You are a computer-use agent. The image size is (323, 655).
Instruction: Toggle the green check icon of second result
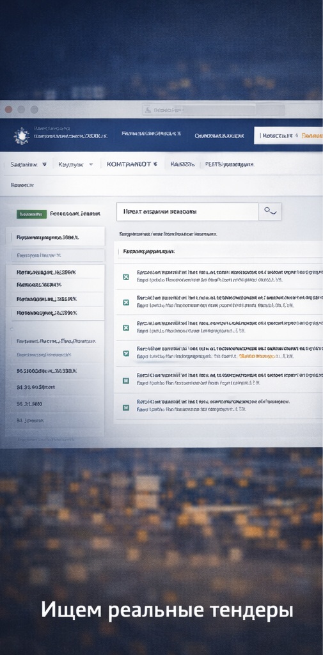(x=125, y=303)
